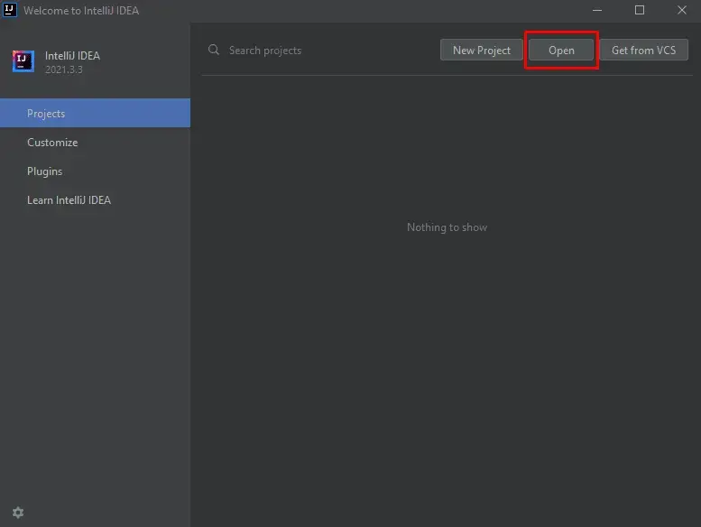Click the IntelliJ IDEA logo in the sidebar

(23, 61)
